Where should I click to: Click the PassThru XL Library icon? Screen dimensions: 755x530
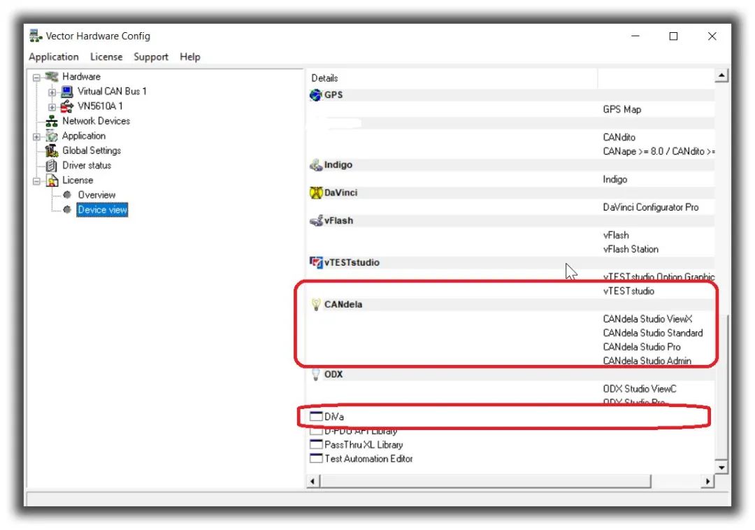[x=316, y=444]
